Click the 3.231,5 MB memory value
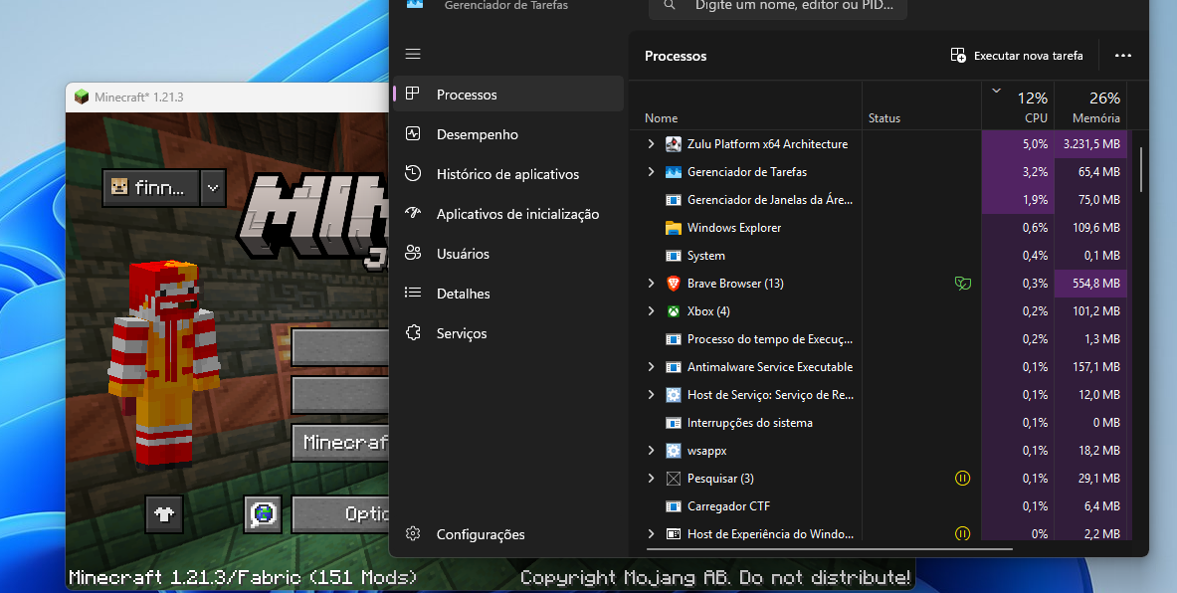This screenshot has height=593, width=1177. click(x=1090, y=144)
